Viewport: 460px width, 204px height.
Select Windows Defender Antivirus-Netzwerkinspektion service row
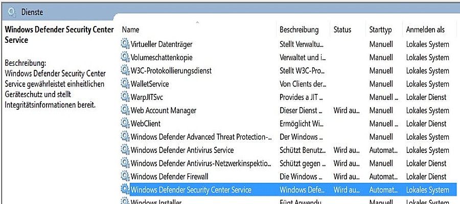click(288, 163)
